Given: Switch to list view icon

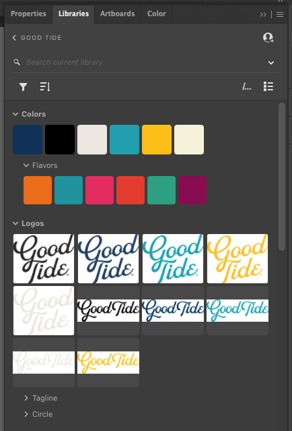Looking at the screenshot, I should click(x=268, y=86).
